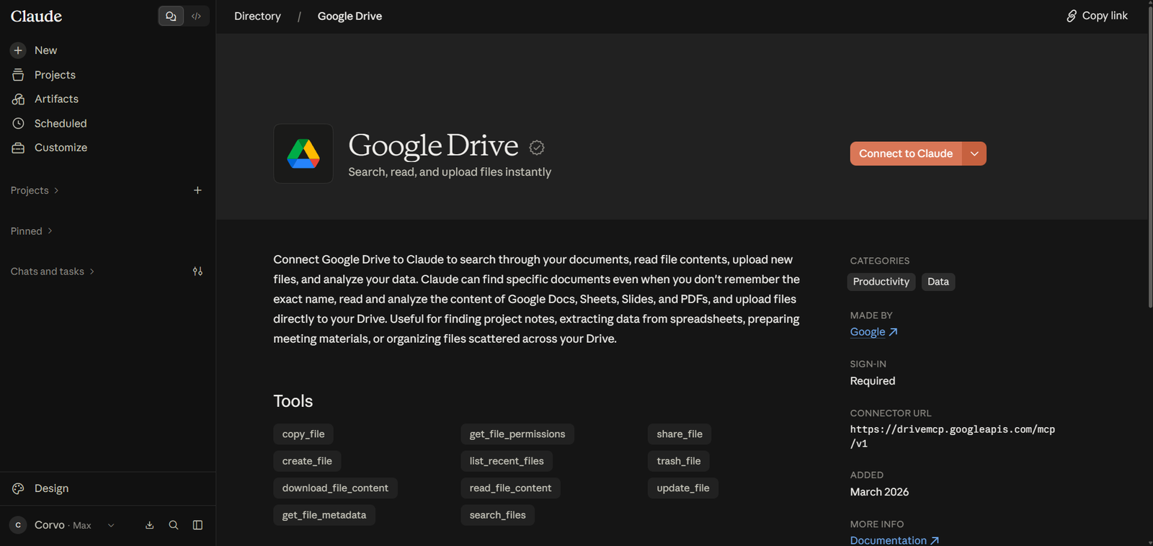Image resolution: width=1153 pixels, height=546 pixels.
Task: Click Google Drive breadcrumb
Action: [x=350, y=16]
